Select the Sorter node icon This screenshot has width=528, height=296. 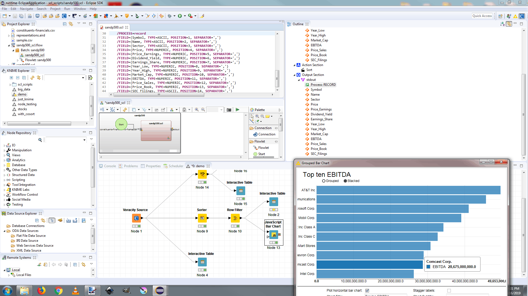[202, 218]
